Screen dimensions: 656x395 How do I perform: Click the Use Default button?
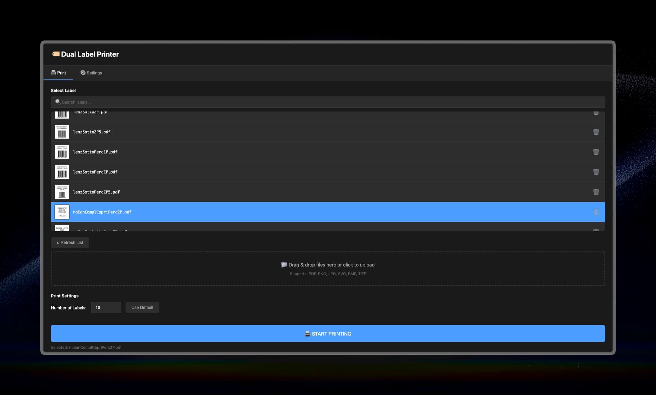click(x=142, y=308)
